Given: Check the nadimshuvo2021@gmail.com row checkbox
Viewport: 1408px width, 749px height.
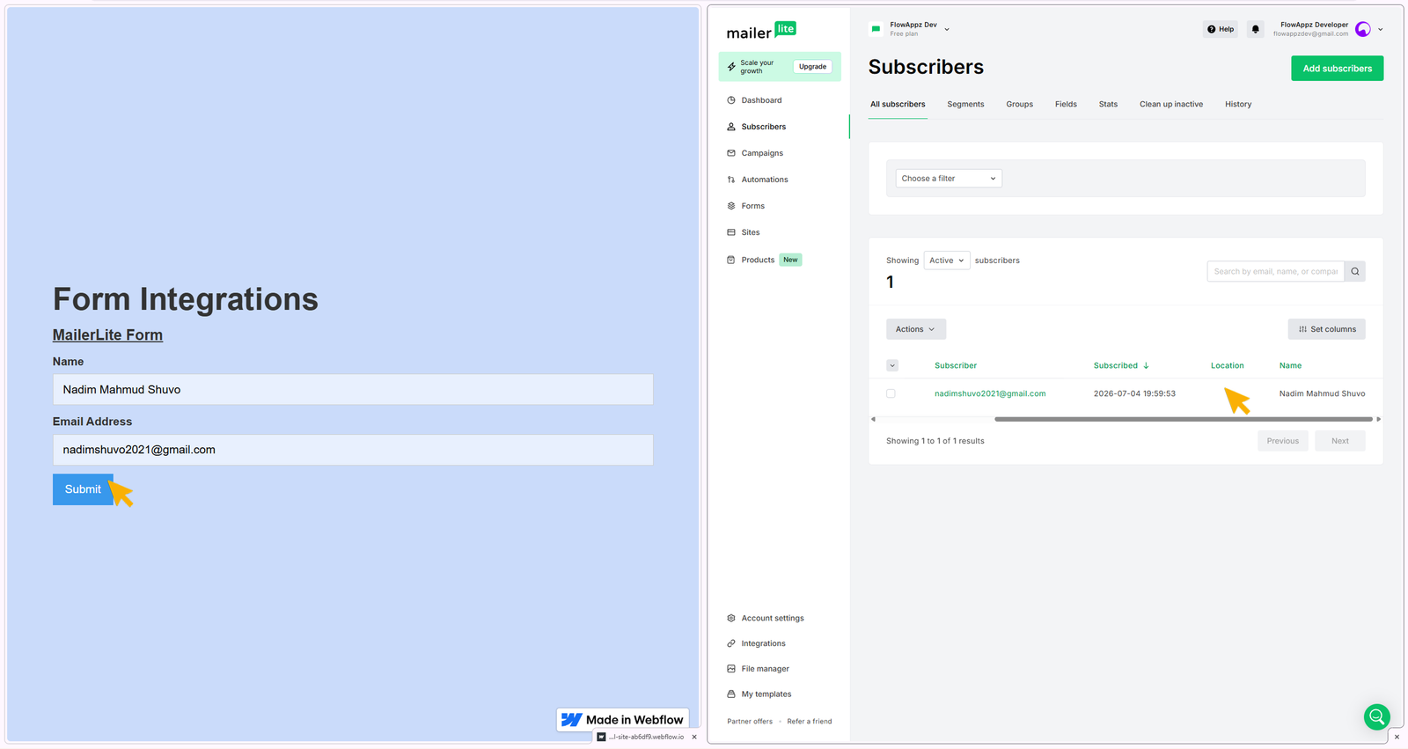Looking at the screenshot, I should [891, 393].
